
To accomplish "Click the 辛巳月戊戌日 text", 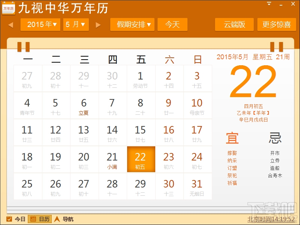I will pos(253,120).
